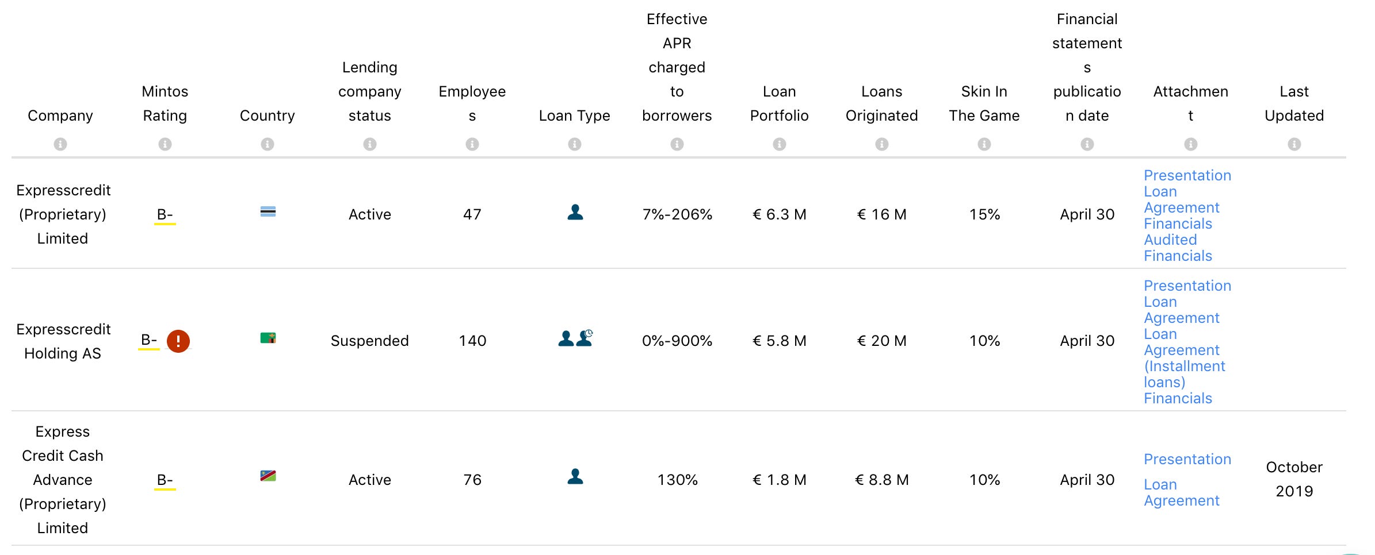Open Financials link for Expresscredit Holding AS

[1178, 398]
